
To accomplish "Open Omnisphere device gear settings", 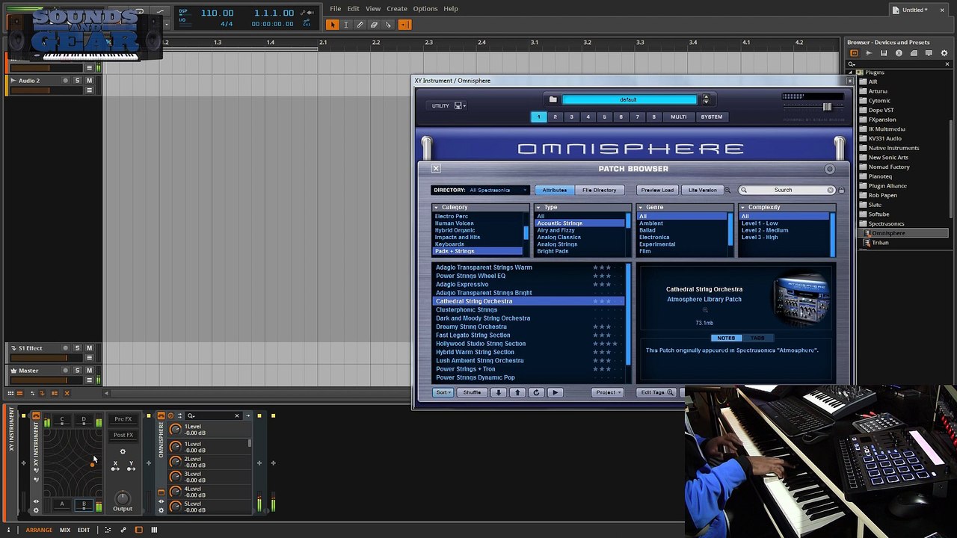I will pos(161,510).
